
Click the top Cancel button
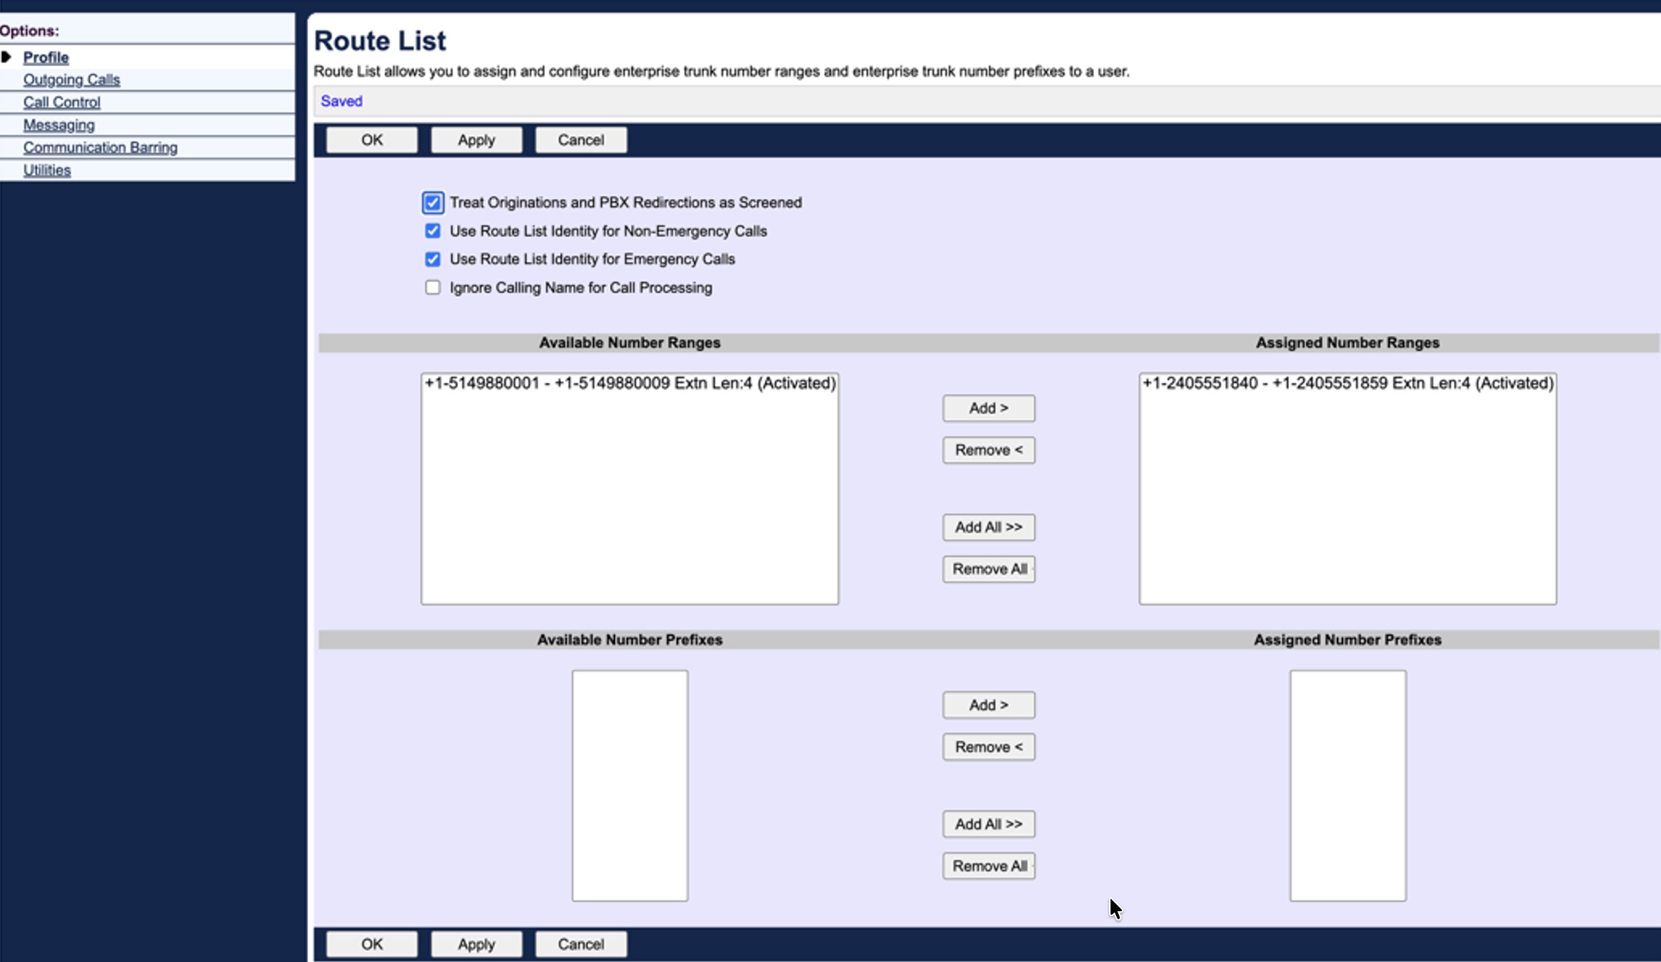581,140
